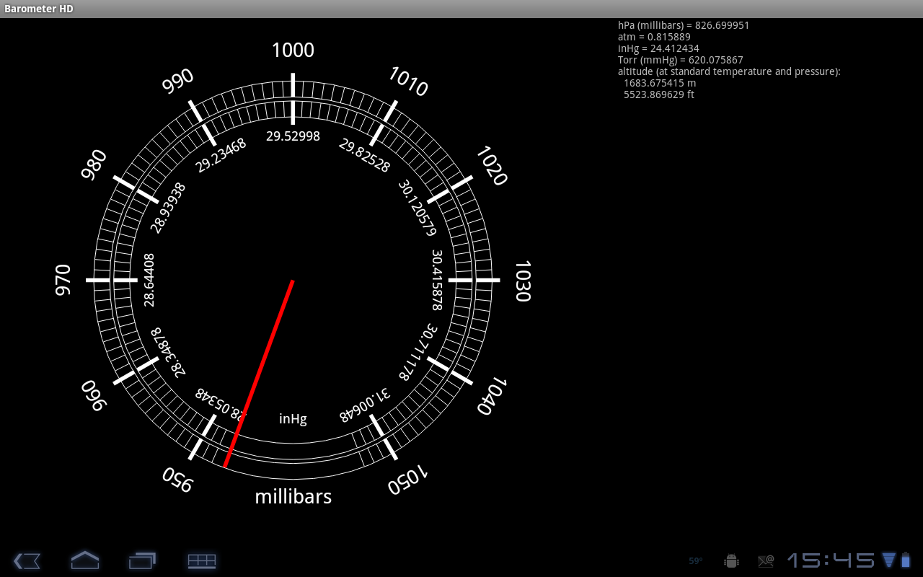923x577 pixels.
Task: Tap the 59° temperature notification
Action: (695, 560)
